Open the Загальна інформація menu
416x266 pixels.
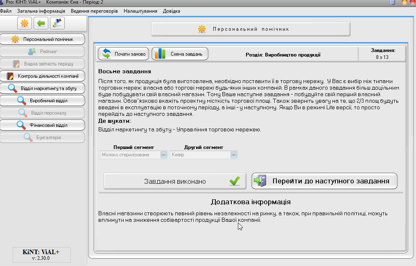click(41, 11)
